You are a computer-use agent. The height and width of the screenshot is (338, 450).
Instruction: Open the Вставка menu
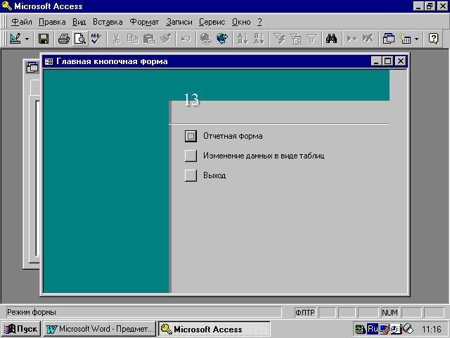coord(108,22)
